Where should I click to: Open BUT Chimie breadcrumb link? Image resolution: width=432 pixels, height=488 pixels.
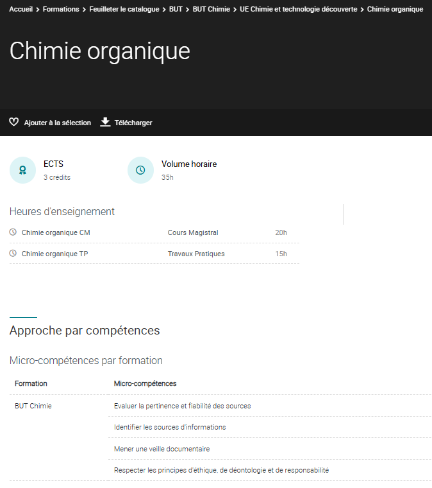[x=211, y=10]
